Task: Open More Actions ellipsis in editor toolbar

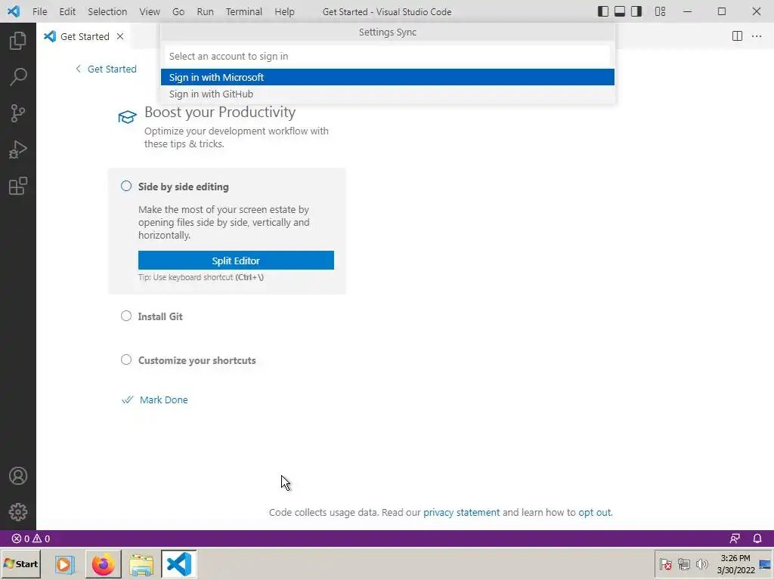Action: pos(756,36)
